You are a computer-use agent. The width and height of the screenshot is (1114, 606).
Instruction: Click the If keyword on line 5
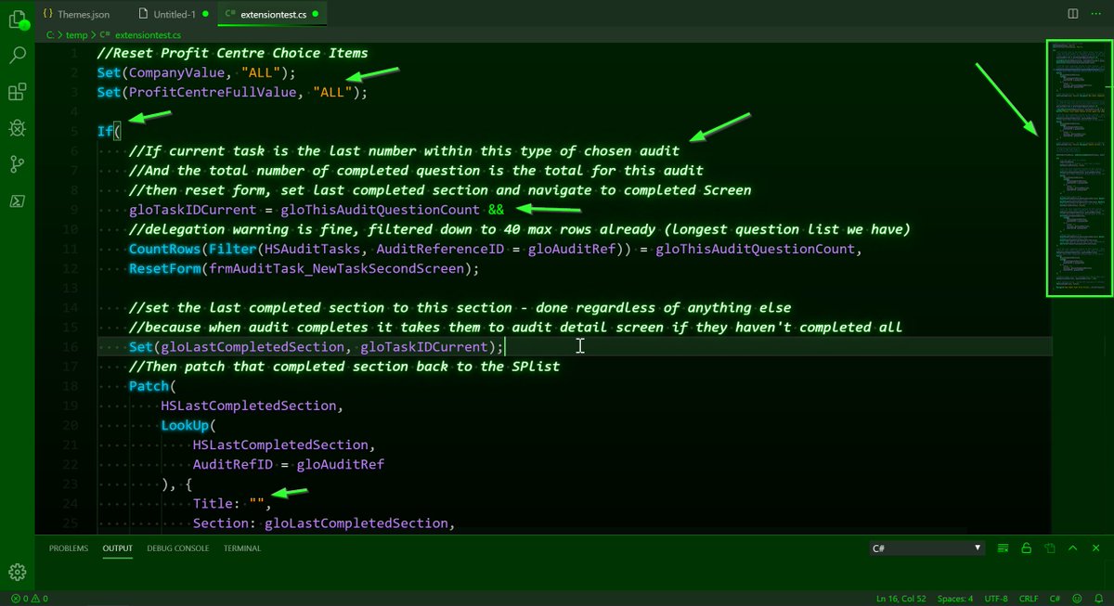pyautogui.click(x=105, y=131)
